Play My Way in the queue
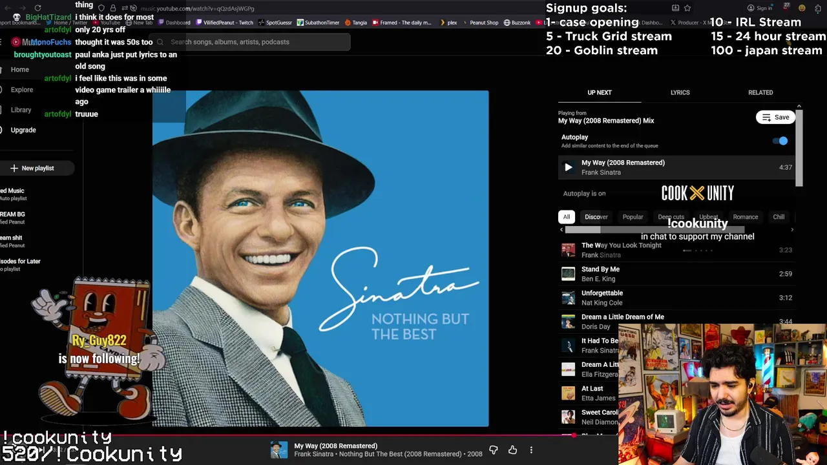 (x=568, y=167)
